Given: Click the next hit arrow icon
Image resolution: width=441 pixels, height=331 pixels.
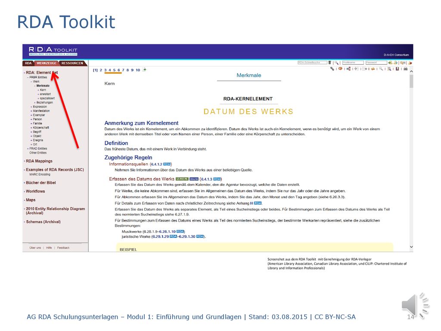Looking at the screenshot, I should tap(365, 69).
